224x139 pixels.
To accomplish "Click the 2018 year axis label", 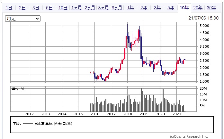I will click(x=128, y=114).
